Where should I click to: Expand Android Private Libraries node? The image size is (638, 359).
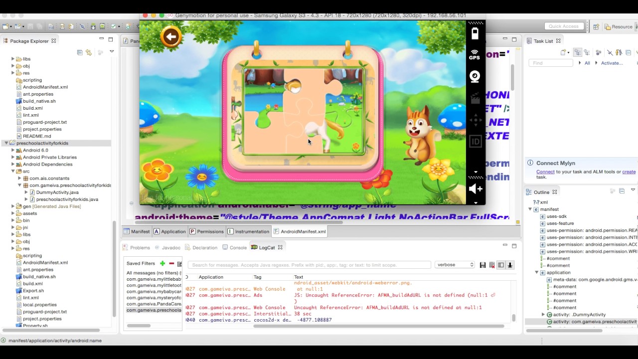13,157
